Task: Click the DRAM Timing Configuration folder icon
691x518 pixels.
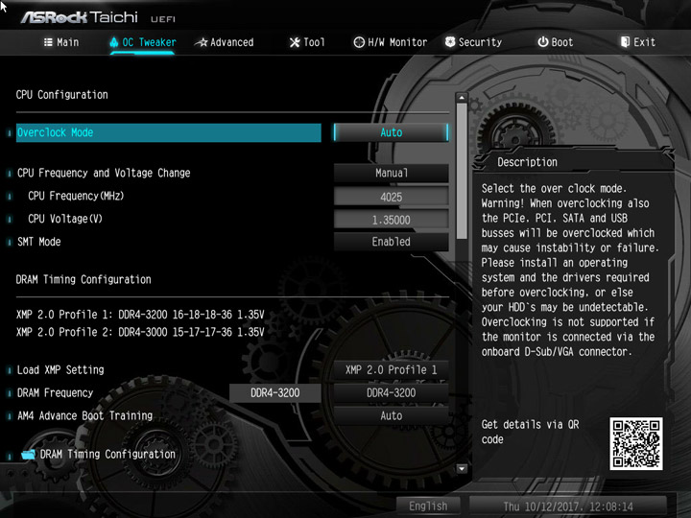Action: (x=28, y=454)
